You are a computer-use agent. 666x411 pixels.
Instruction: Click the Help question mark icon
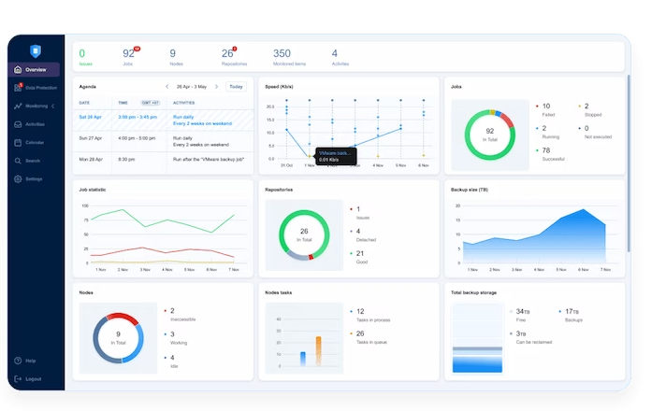point(18,361)
